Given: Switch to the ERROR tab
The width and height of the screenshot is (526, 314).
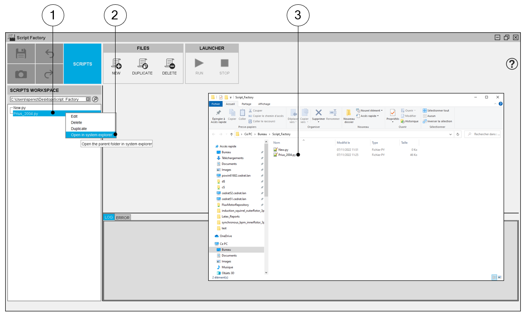Looking at the screenshot, I should pyautogui.click(x=122, y=218).
